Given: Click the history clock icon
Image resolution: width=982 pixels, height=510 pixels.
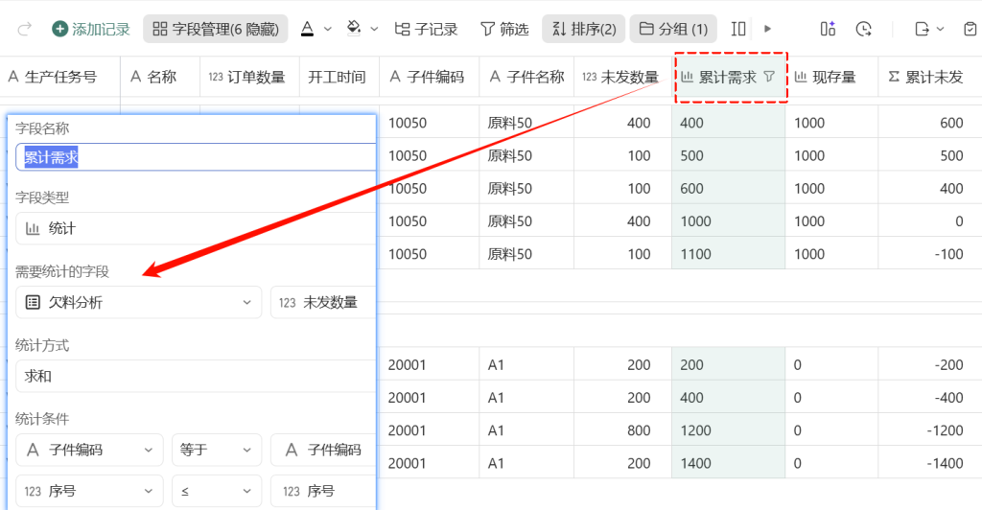Looking at the screenshot, I should point(864,29).
